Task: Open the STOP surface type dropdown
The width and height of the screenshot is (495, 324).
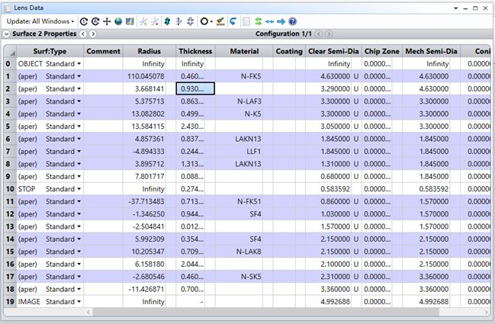Action: point(79,188)
